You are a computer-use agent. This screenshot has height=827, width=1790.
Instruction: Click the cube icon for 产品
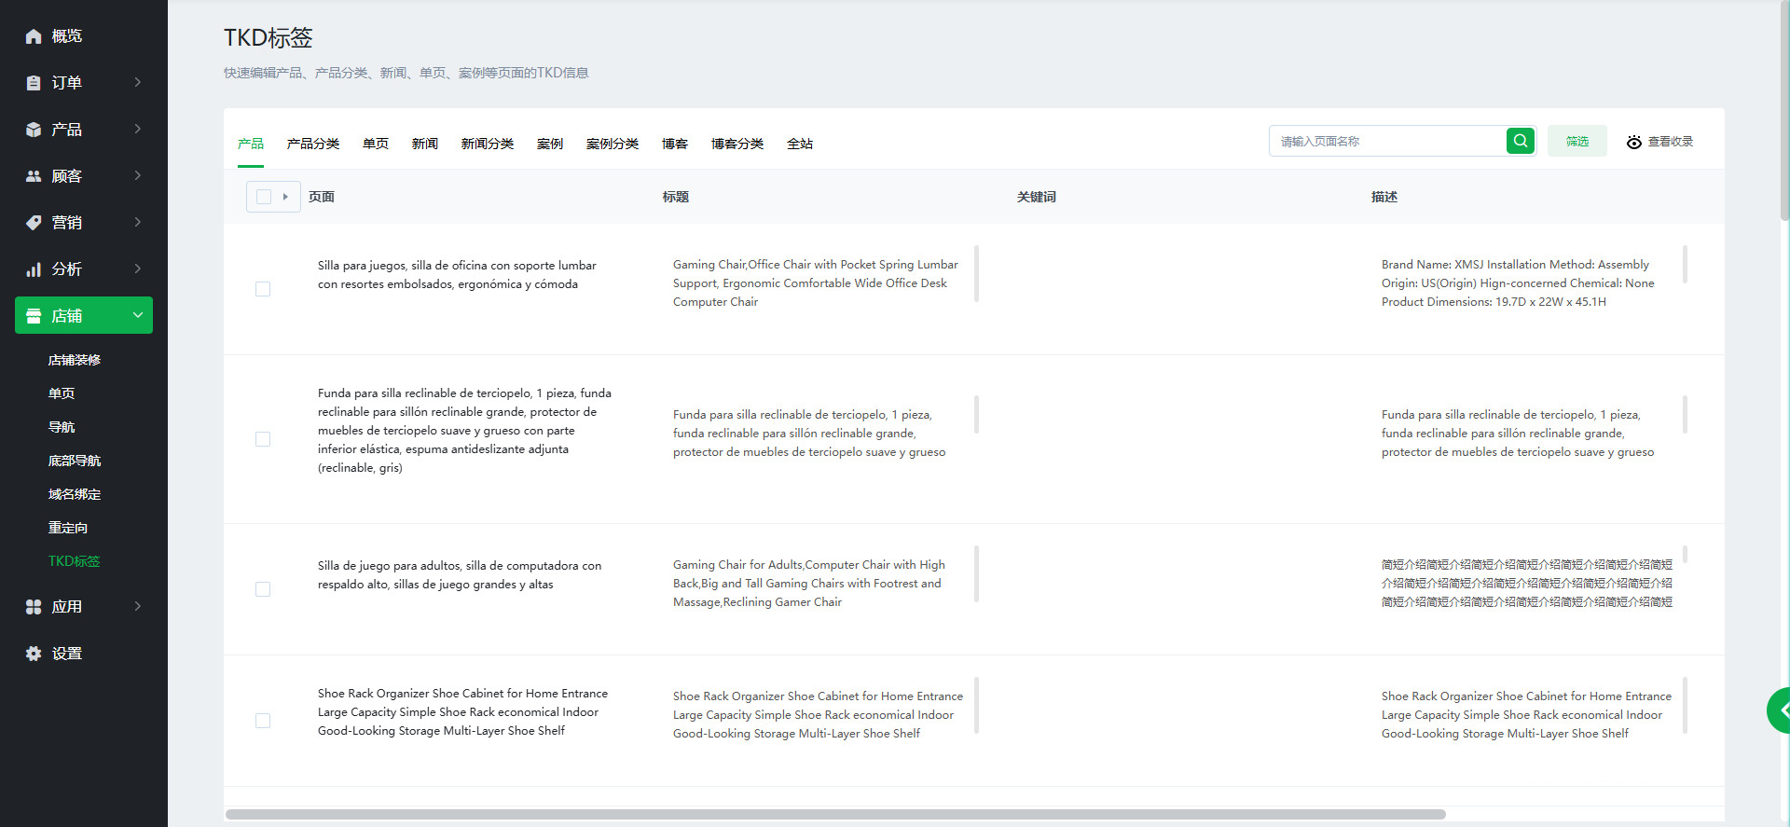click(34, 130)
